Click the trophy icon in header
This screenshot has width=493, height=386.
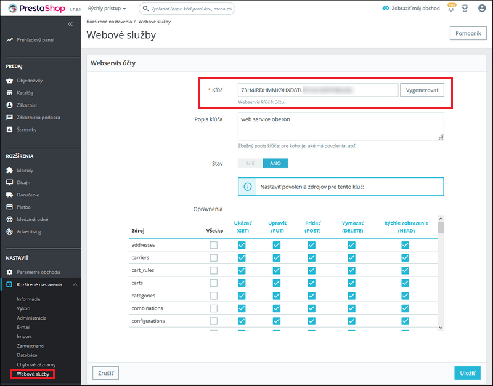tap(466, 9)
